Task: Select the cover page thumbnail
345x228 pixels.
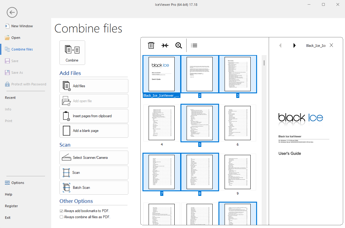Action: pos(161,74)
